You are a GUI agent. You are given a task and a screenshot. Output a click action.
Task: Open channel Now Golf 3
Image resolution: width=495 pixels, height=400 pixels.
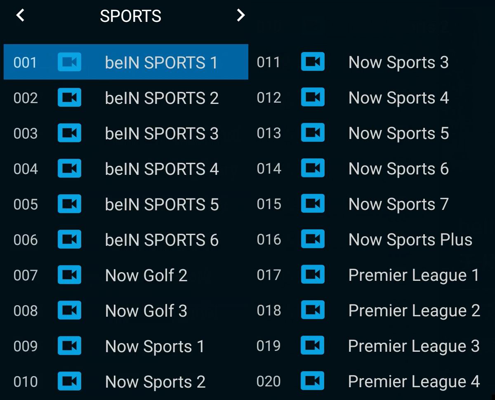click(146, 311)
